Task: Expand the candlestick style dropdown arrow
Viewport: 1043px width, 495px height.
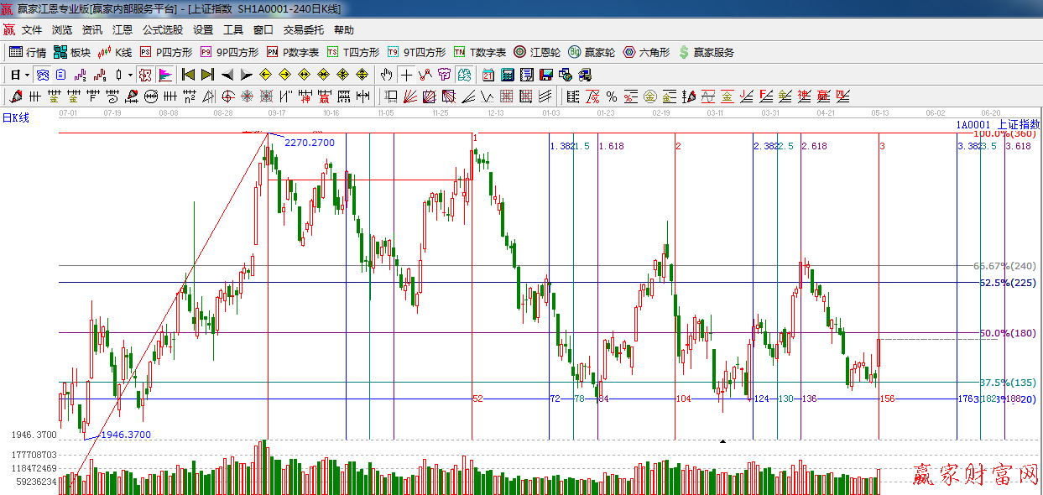Action: click(130, 75)
